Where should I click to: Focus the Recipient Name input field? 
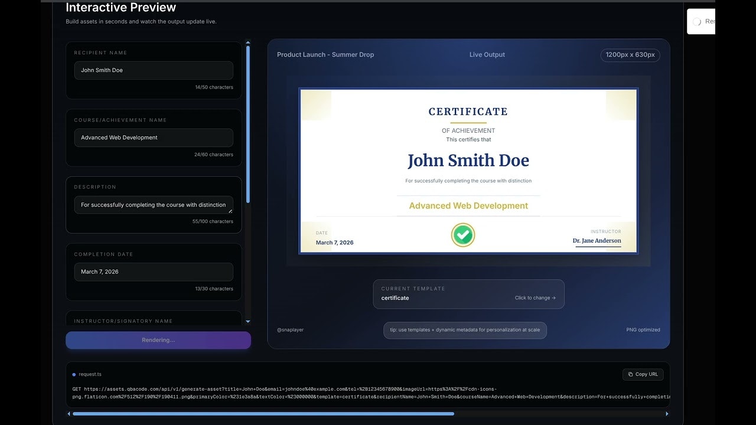point(154,70)
